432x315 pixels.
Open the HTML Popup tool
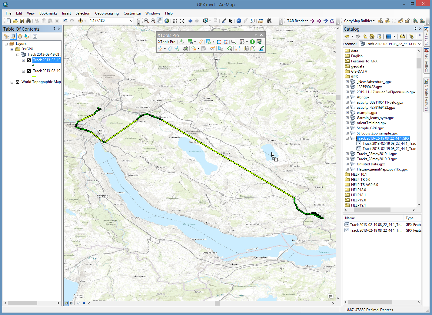click(x=252, y=21)
